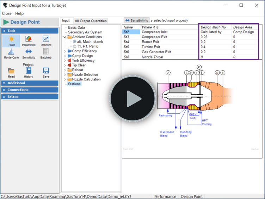Click the Gas Generator Exit cell
The image size is (265, 199).
tap(169, 52)
